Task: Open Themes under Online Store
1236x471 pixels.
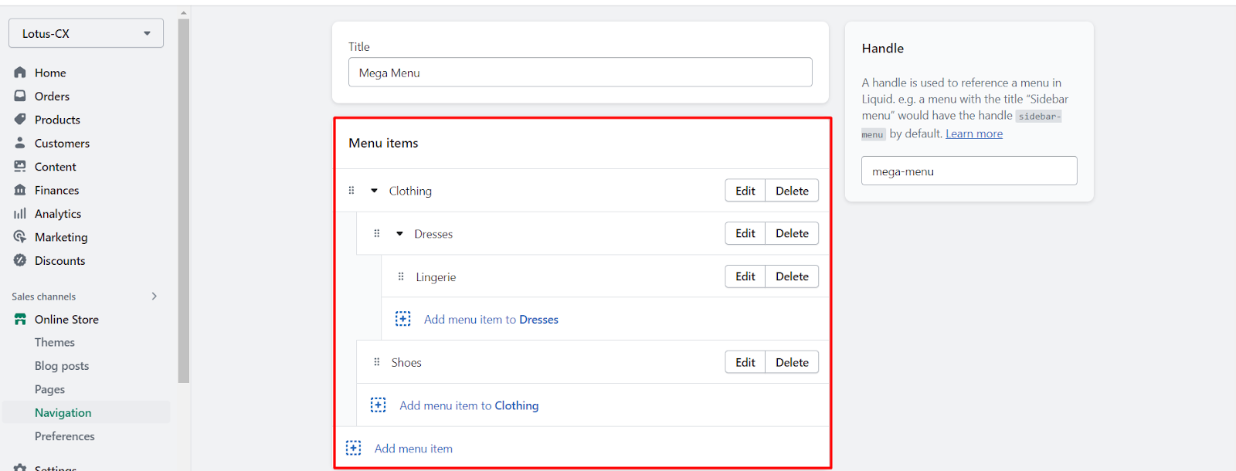Action: coord(55,343)
